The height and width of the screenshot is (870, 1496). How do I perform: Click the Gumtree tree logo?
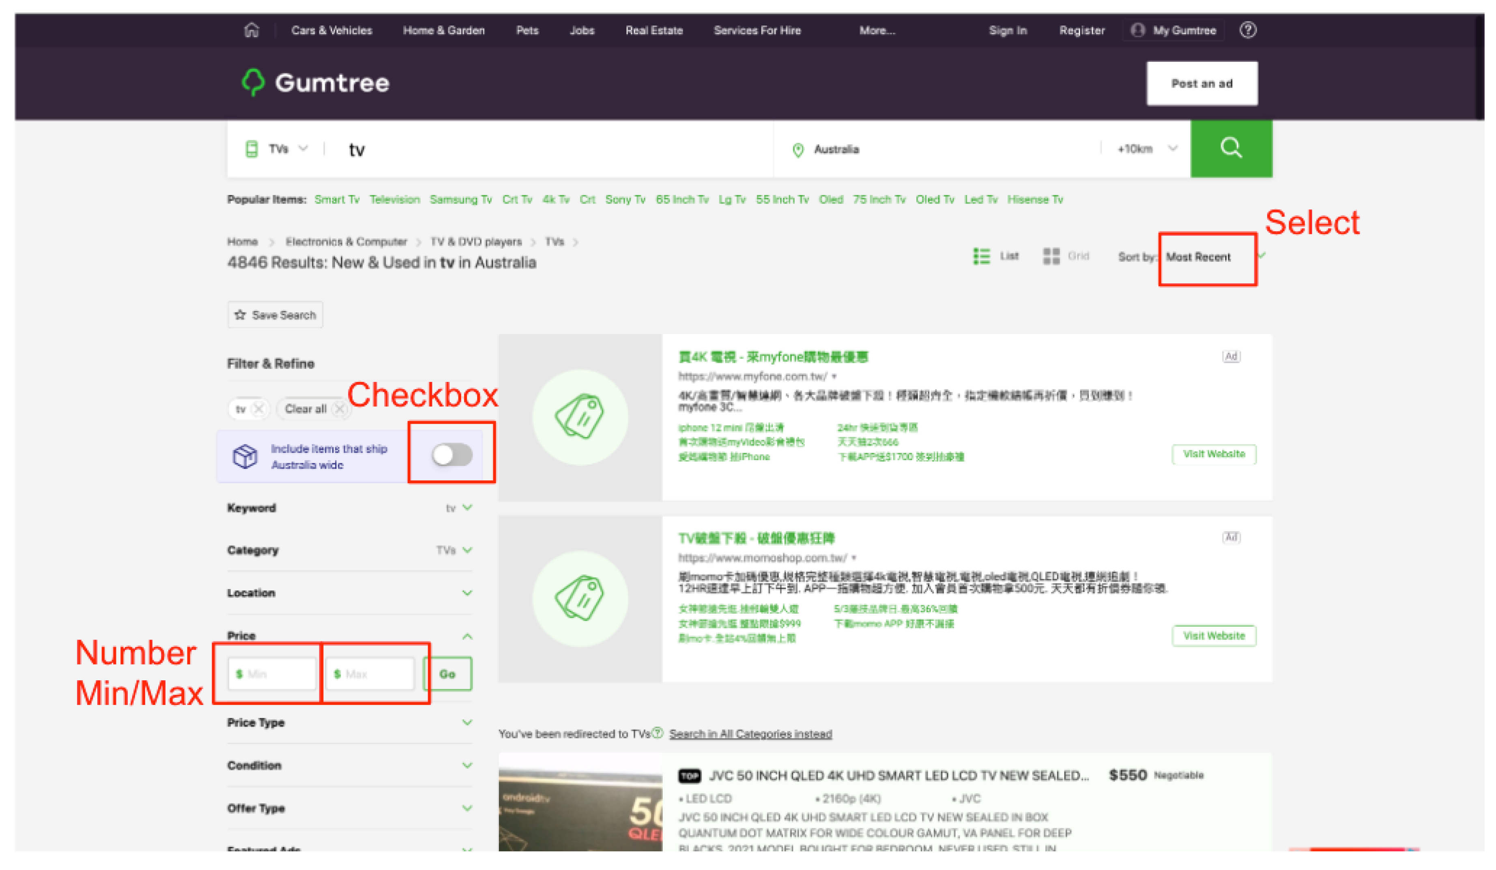(x=254, y=82)
